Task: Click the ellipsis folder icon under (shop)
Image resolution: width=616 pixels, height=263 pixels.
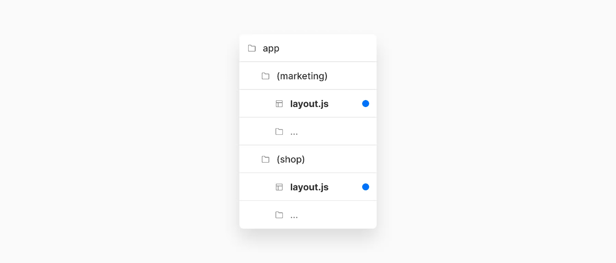Action: (x=279, y=215)
